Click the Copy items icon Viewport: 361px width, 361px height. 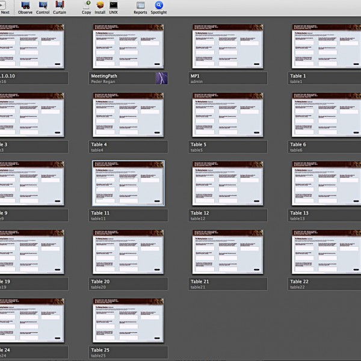[87, 5]
